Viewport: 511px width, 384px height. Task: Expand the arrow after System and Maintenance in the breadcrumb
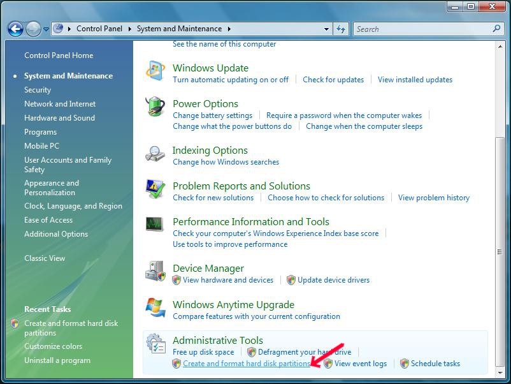click(229, 29)
